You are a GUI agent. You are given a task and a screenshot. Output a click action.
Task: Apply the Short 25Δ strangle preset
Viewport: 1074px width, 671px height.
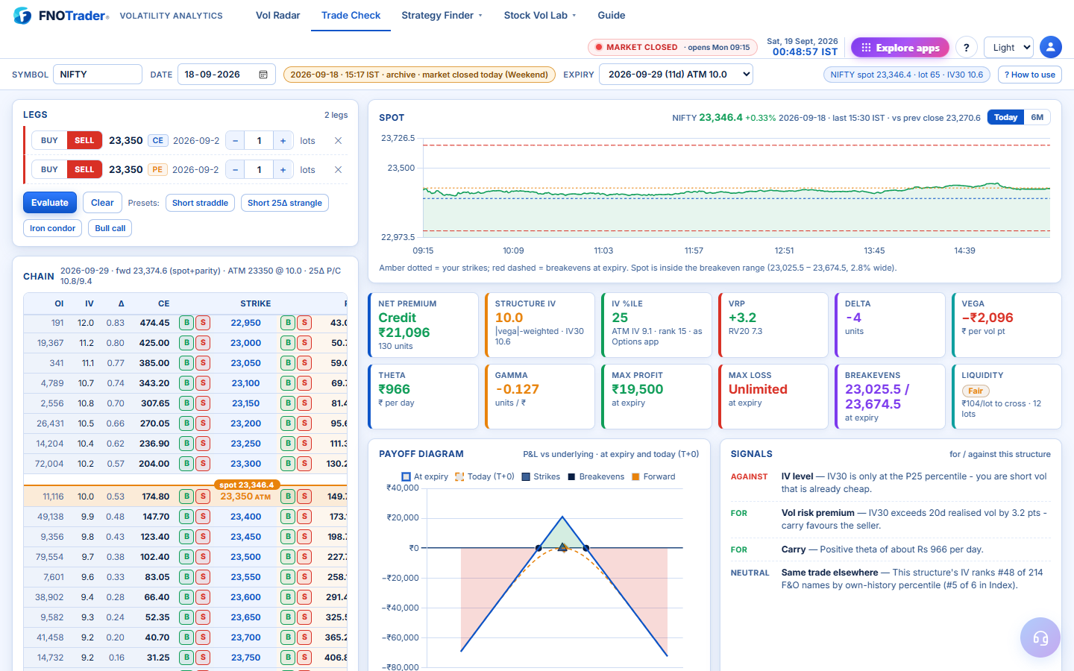pyautogui.click(x=285, y=203)
